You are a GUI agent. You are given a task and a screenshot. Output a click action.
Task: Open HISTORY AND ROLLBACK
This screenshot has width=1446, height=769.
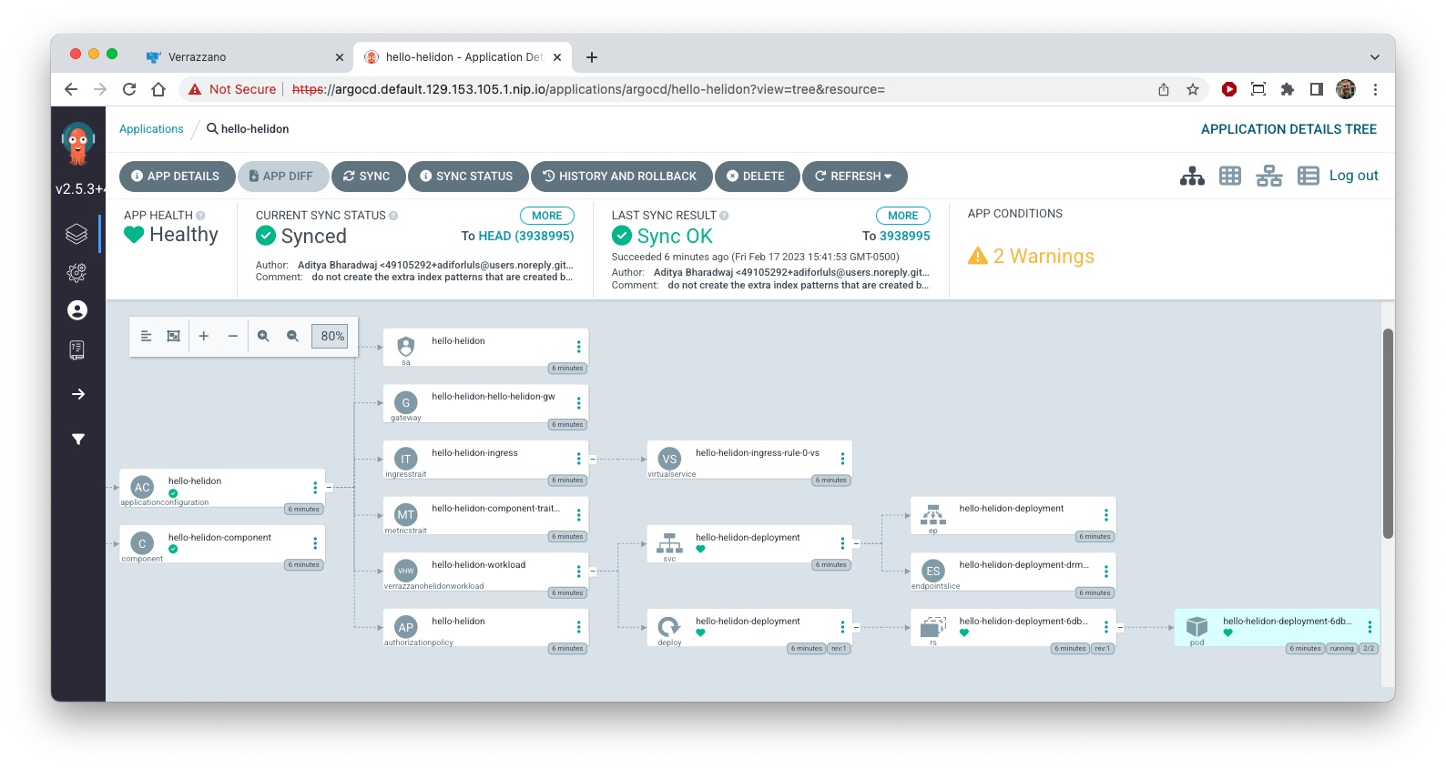621,176
